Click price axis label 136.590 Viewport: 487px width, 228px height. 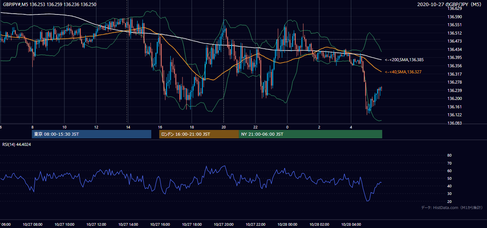pyautogui.click(x=454, y=17)
